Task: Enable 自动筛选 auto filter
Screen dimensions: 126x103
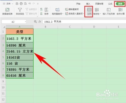Action: 20,11
